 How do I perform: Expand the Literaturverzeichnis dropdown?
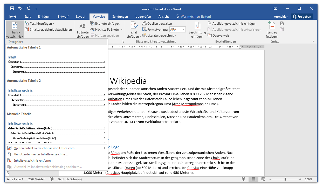[x=159, y=36]
